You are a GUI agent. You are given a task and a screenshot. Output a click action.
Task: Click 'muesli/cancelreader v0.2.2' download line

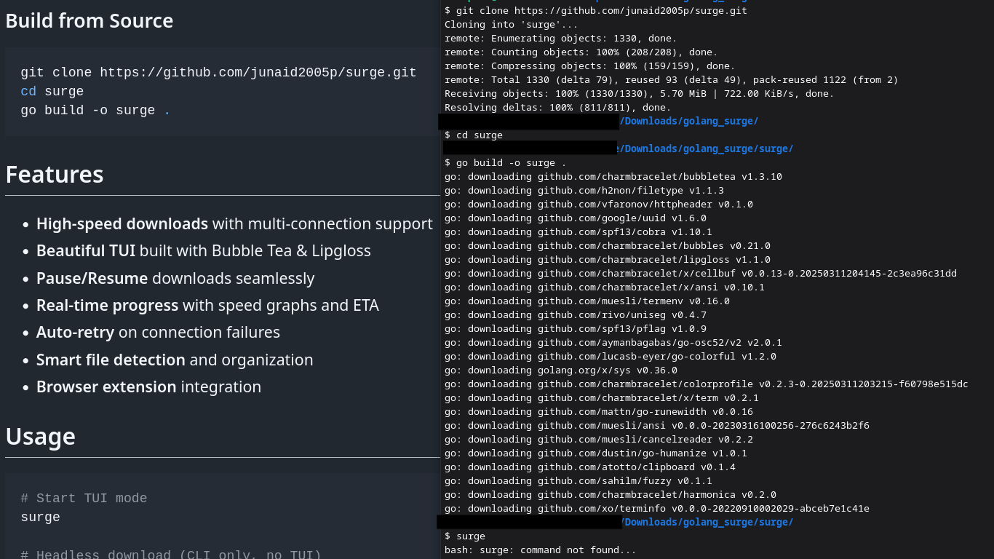[x=599, y=440]
